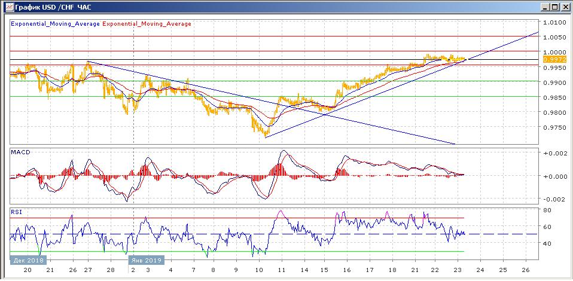Select the red Exponential_Moving_Average legend label
This screenshot has width=573, height=281.
[147, 24]
